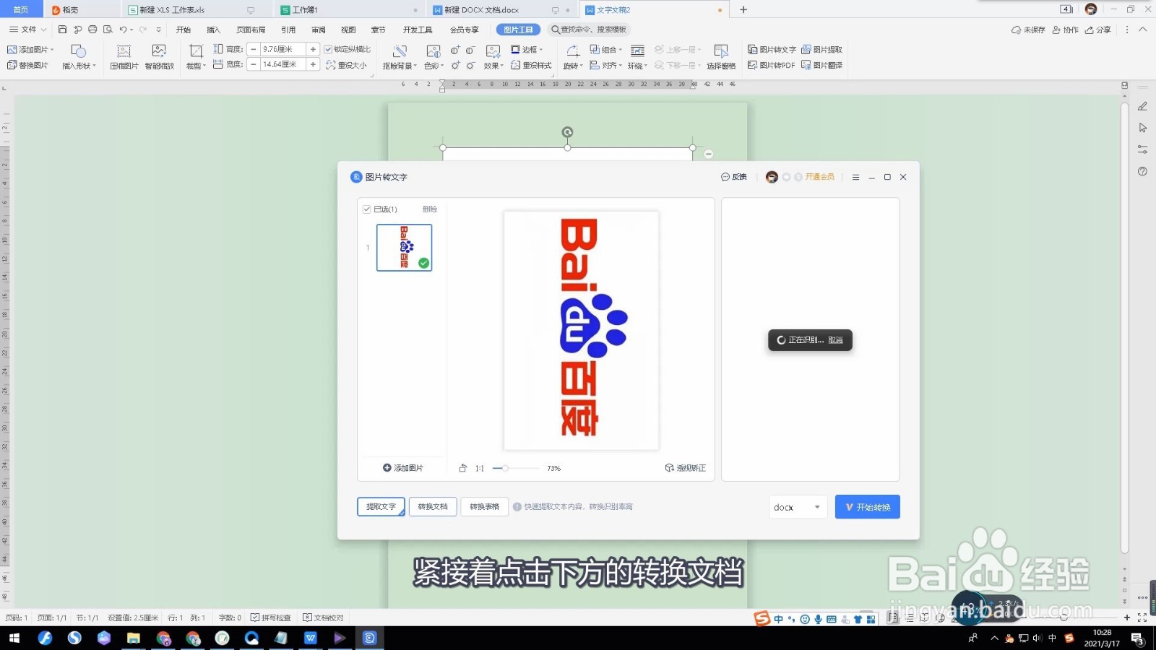Screen dimensions: 1156x650
Task: Increase the width (宽度) value with plus
Action: pos(313,65)
